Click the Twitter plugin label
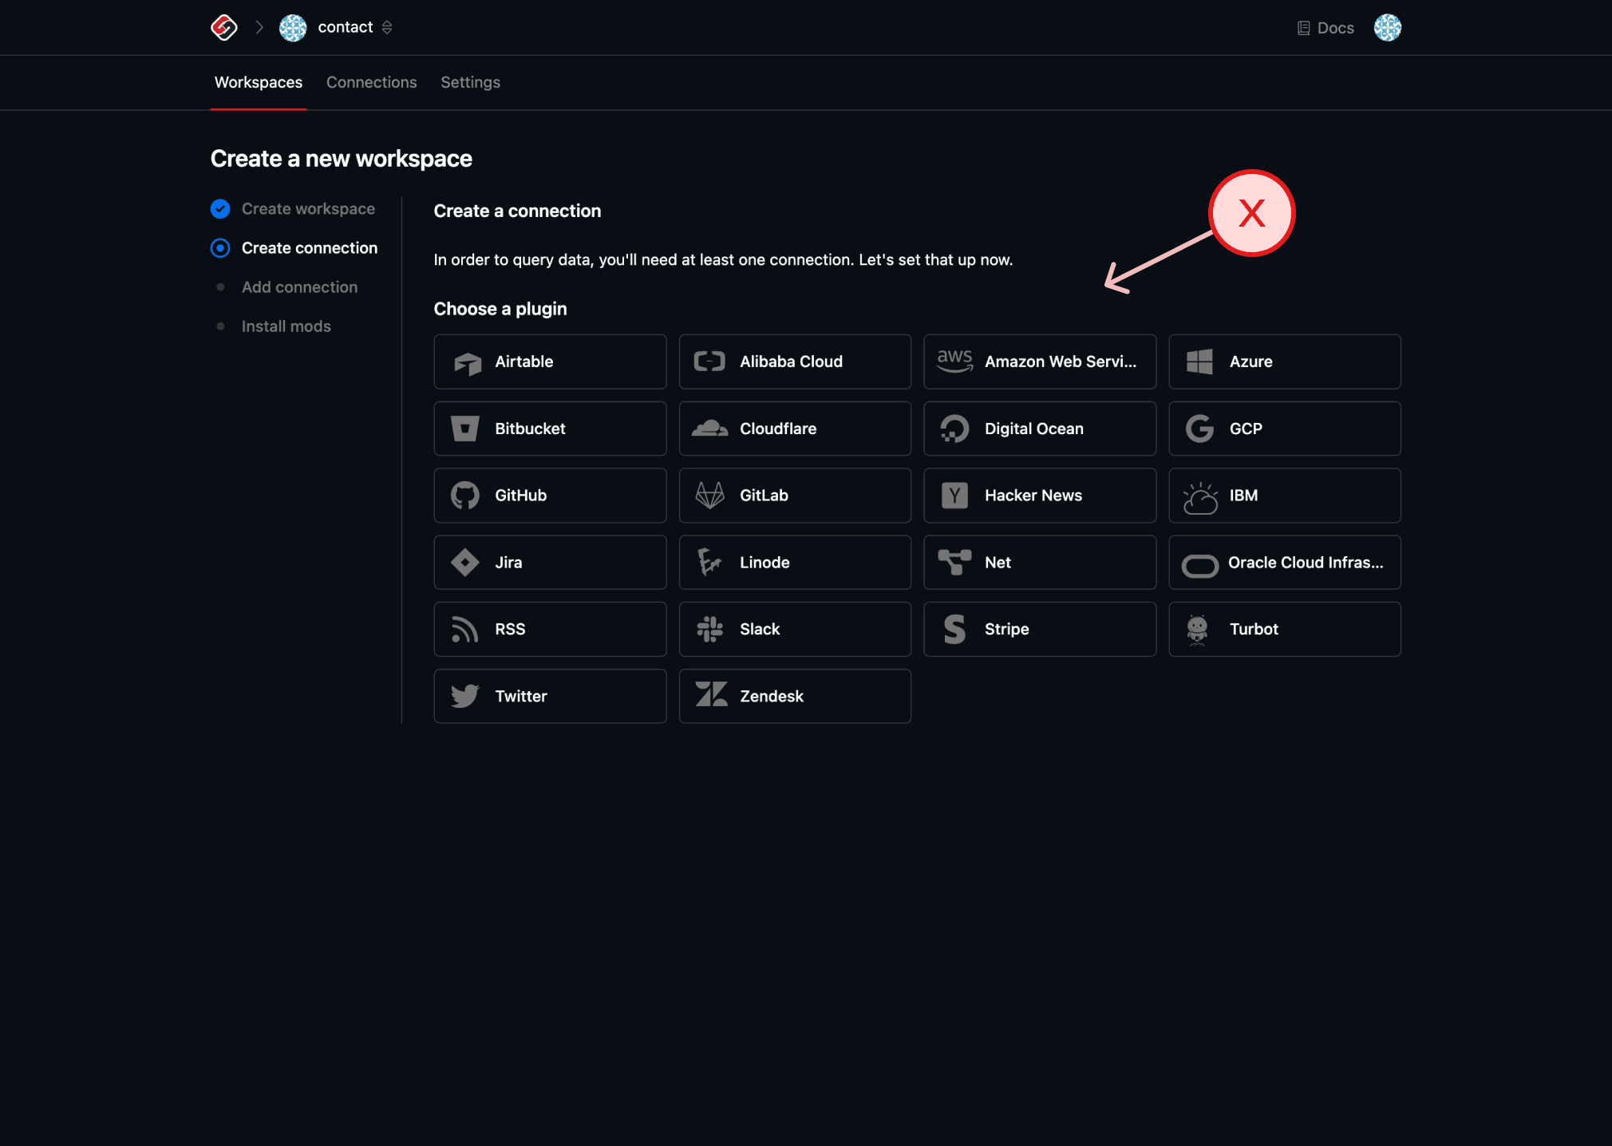1612x1146 pixels. (520, 696)
